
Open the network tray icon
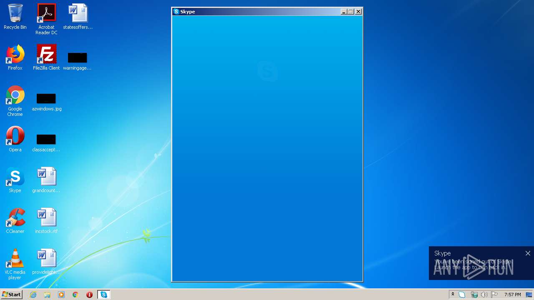[474, 295]
